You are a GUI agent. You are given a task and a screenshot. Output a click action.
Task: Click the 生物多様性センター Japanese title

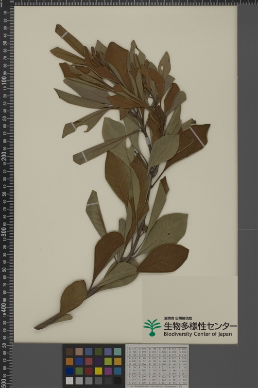(x=200, y=326)
